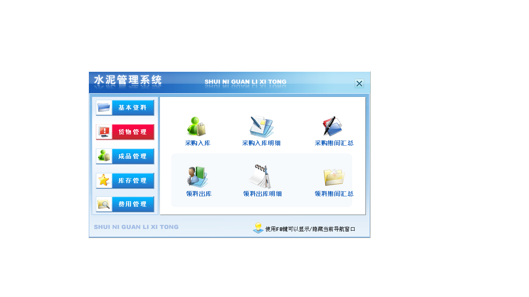This screenshot has width=529, height=297.
Task: Open 采购期间汇总 via the pen-and-book icon
Action: click(x=333, y=126)
